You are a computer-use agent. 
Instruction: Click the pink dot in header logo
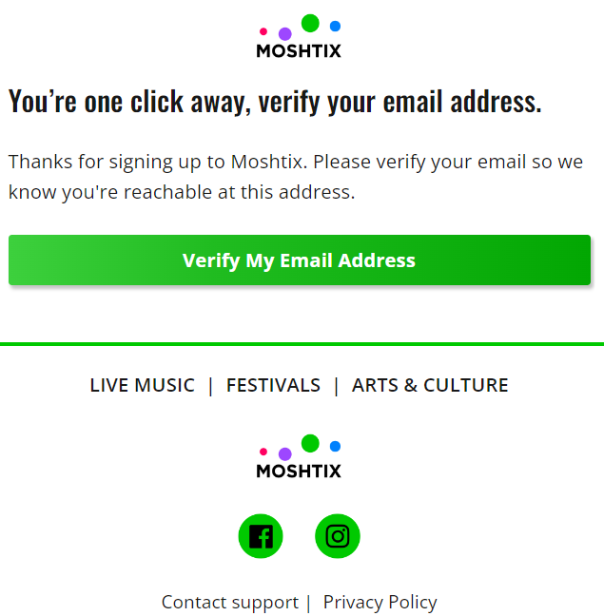263,31
